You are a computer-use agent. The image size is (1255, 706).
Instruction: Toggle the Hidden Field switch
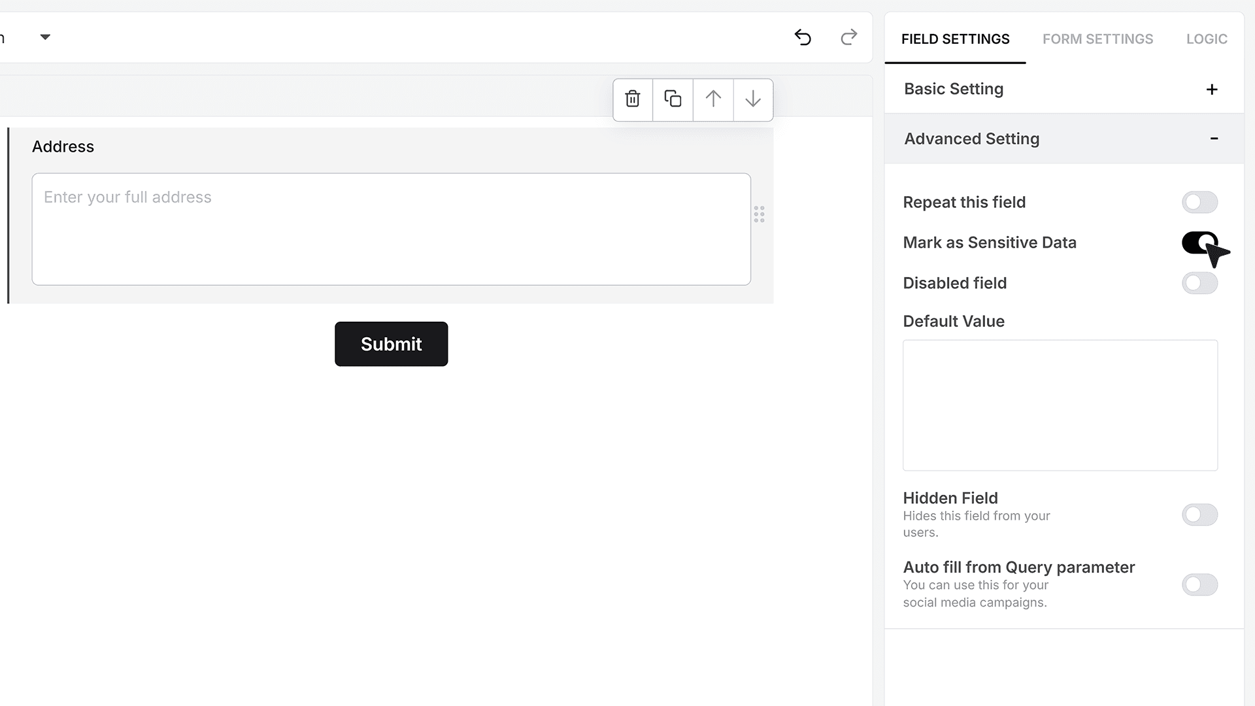[1199, 514]
